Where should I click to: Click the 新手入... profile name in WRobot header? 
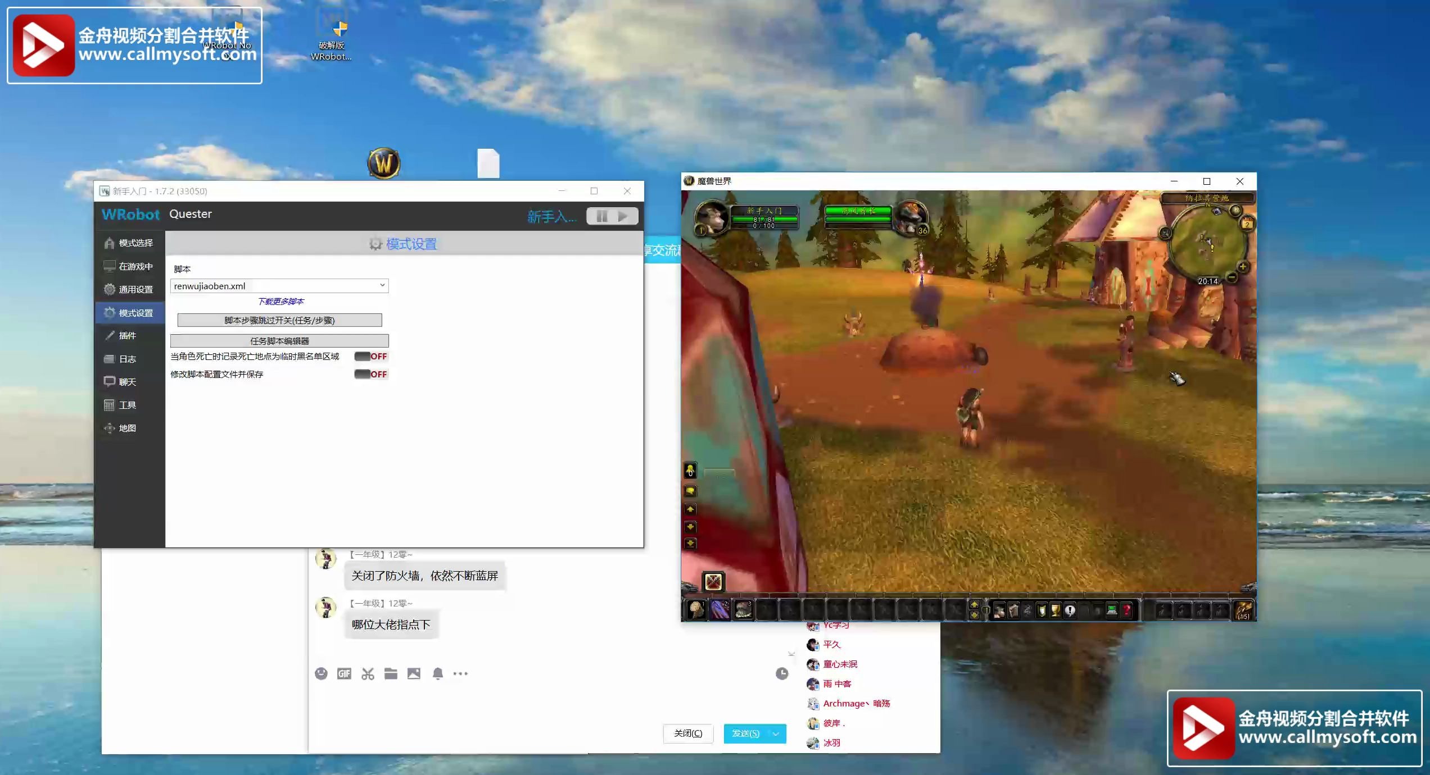pyautogui.click(x=551, y=216)
